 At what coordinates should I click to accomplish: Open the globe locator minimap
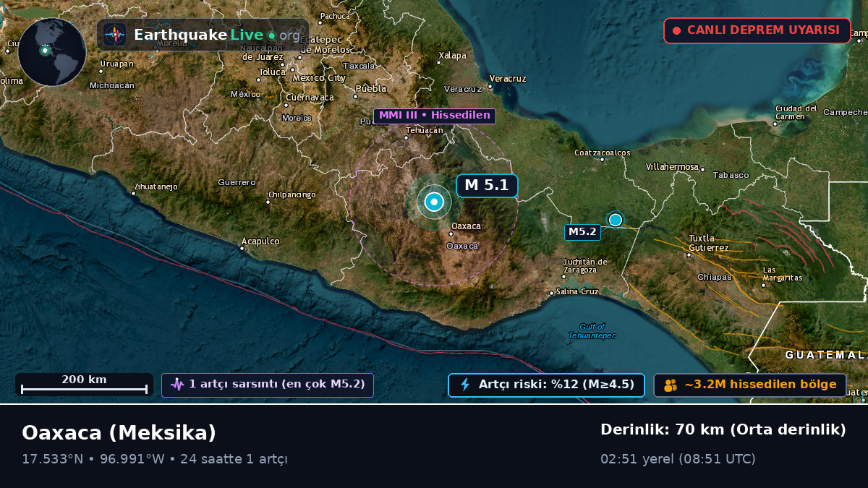coord(52,52)
